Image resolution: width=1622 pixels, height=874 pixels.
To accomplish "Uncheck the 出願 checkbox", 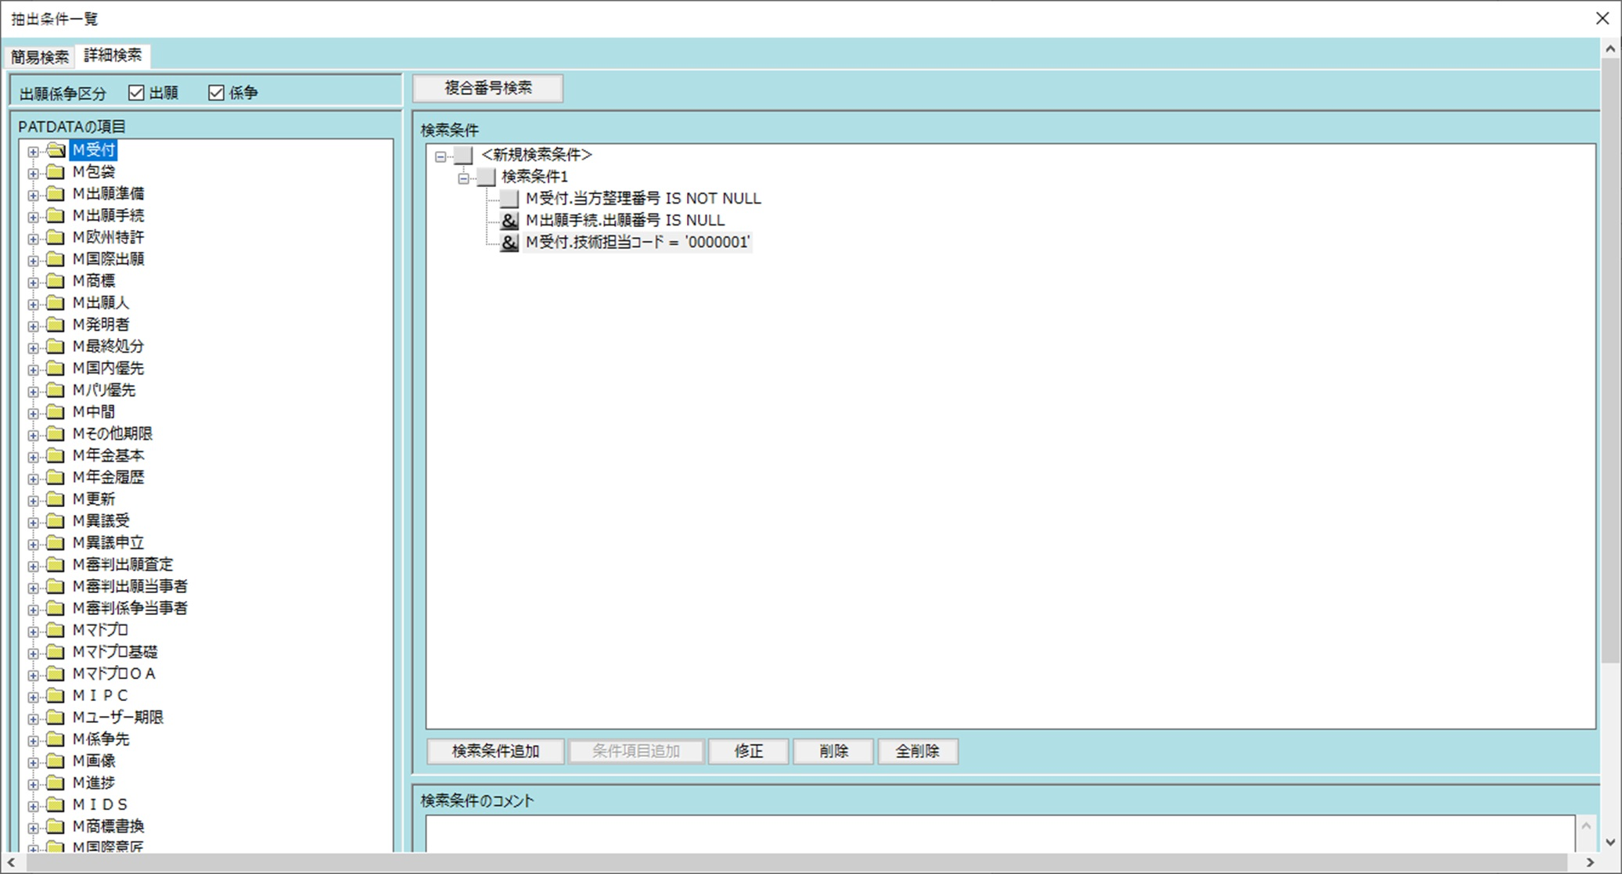I will click(136, 92).
